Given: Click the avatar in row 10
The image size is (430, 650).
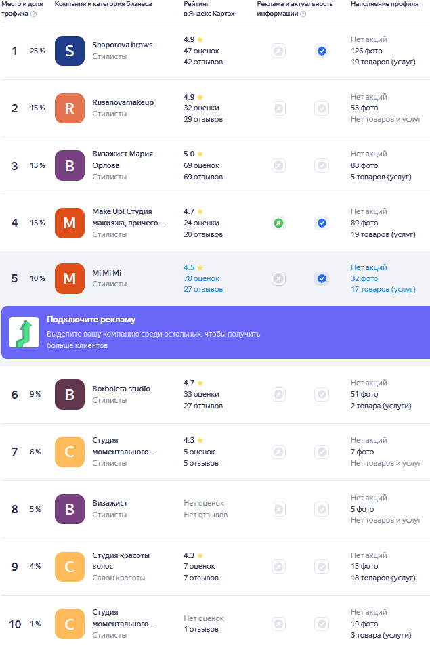Looking at the screenshot, I should (x=70, y=624).
